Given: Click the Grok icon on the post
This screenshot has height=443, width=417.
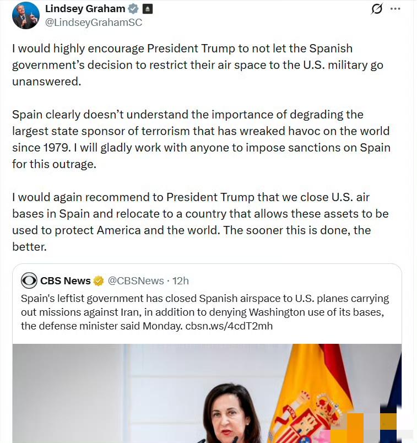Looking at the screenshot, I should click(x=377, y=9).
